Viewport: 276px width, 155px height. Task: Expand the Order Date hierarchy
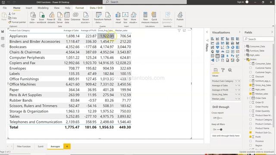click(x=248, y=98)
